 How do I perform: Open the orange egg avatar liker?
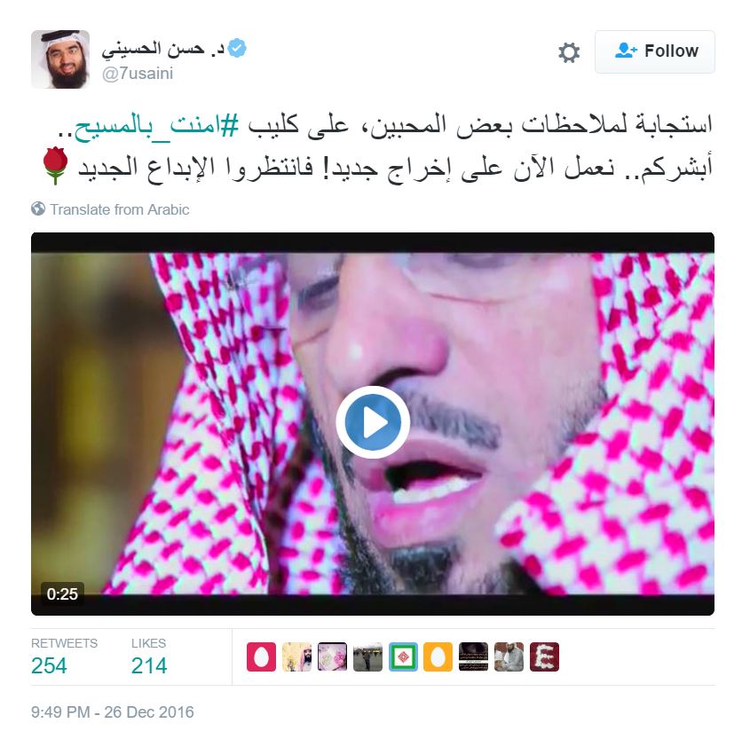438,656
